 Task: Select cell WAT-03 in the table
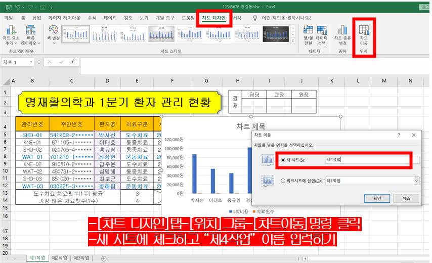pyautogui.click(x=32, y=186)
